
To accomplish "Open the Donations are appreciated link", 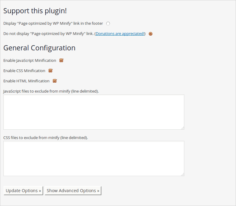I will pos(120,33).
